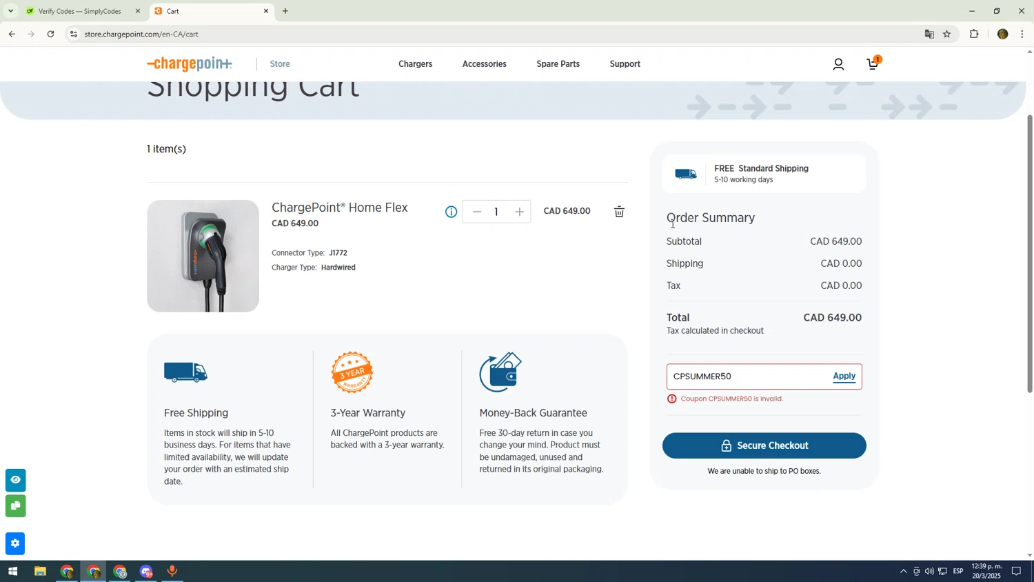Screen dimensions: 1034x582
Task: Open the Support menu
Action: tap(625, 64)
